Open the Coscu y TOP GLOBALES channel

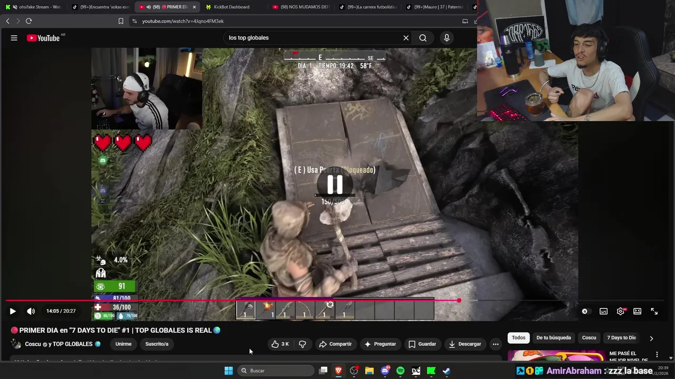tap(63, 344)
